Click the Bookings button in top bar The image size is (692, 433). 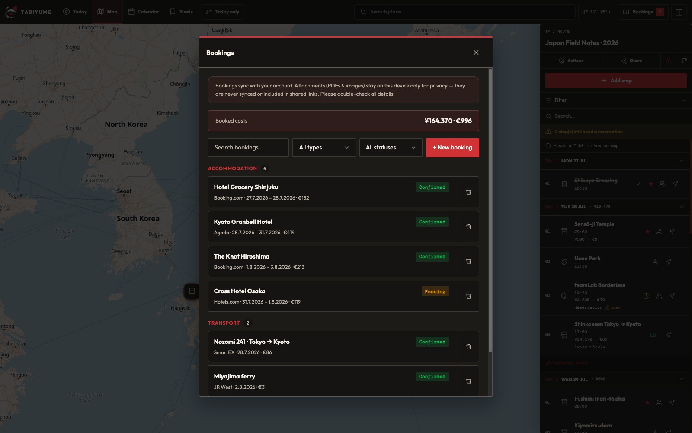(x=643, y=12)
